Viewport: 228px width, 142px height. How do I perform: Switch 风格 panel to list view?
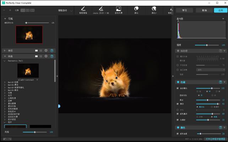(x=40, y=56)
